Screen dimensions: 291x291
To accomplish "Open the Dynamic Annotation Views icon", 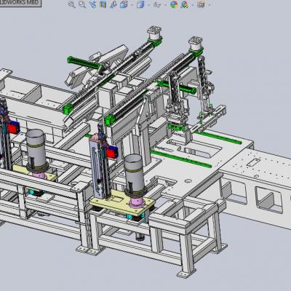I will point(113,4).
